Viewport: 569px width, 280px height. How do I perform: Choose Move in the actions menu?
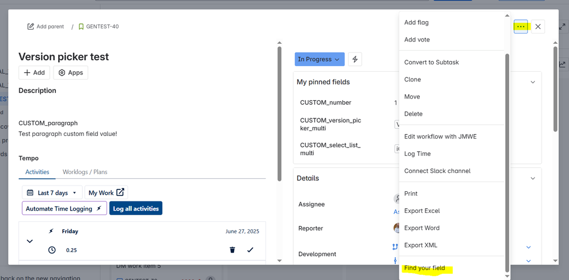pos(452,97)
